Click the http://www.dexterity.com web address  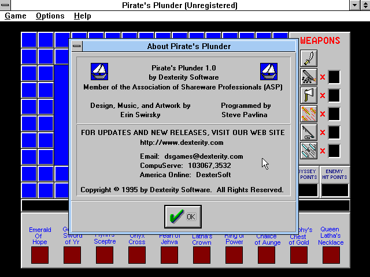point(182,143)
